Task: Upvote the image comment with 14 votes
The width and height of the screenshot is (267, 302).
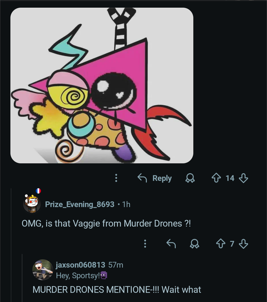Action: [216, 178]
